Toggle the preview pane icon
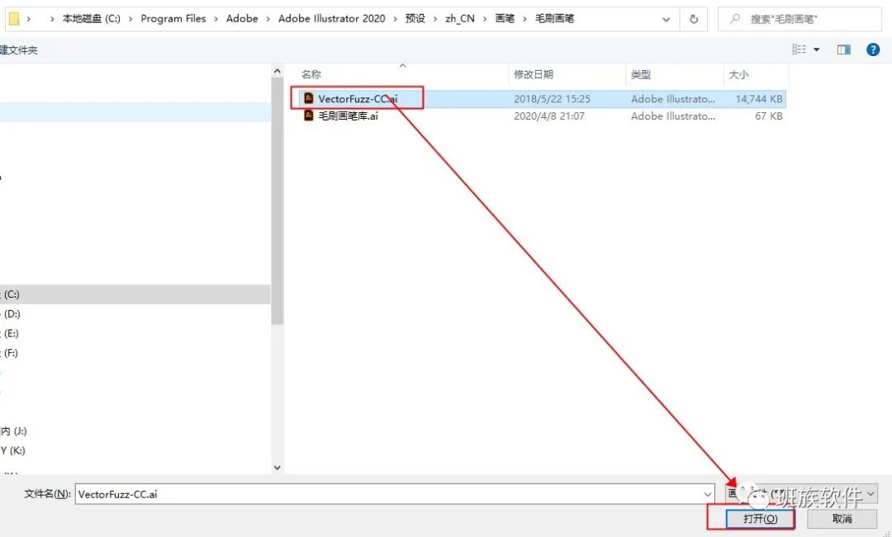The image size is (892, 537). pyautogui.click(x=843, y=50)
